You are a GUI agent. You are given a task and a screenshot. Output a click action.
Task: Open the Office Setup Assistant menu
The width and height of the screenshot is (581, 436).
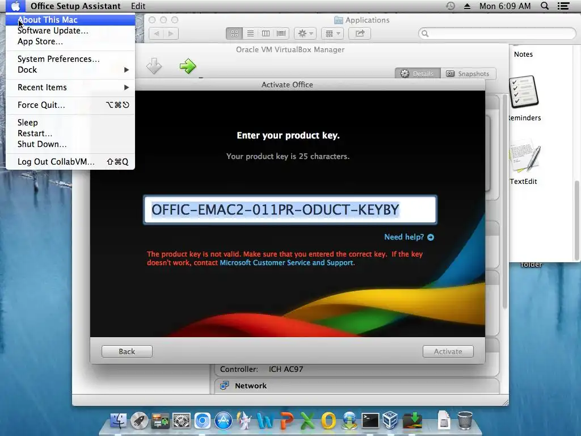coord(75,6)
